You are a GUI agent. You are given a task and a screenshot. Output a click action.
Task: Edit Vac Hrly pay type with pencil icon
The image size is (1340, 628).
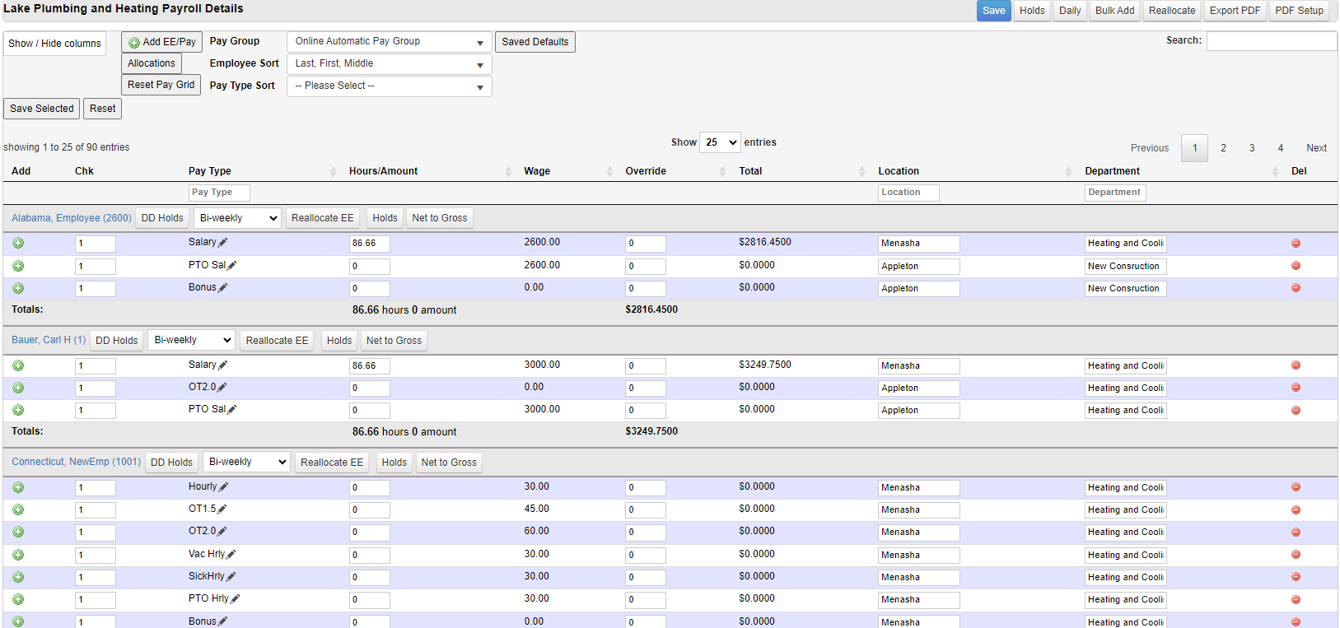(x=231, y=555)
